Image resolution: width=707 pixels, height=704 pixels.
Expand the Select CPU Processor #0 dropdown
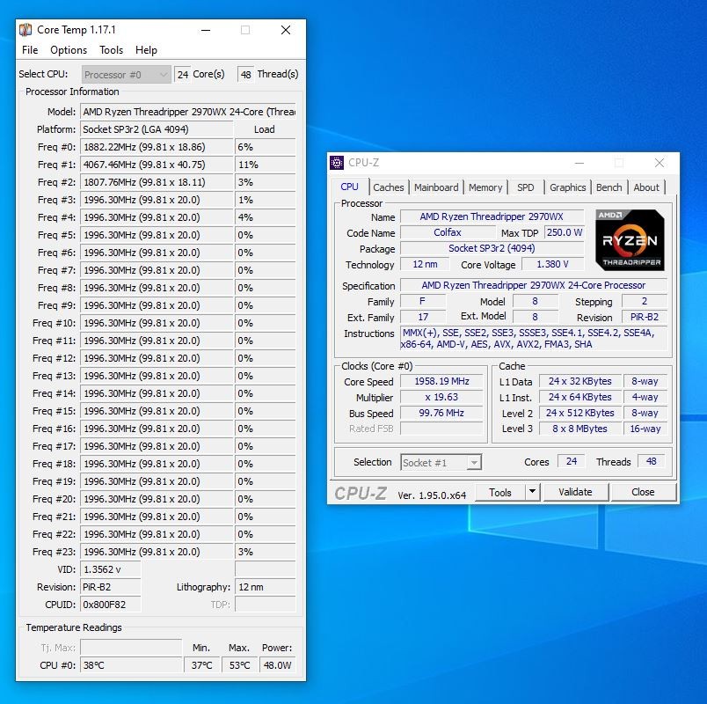[127, 75]
